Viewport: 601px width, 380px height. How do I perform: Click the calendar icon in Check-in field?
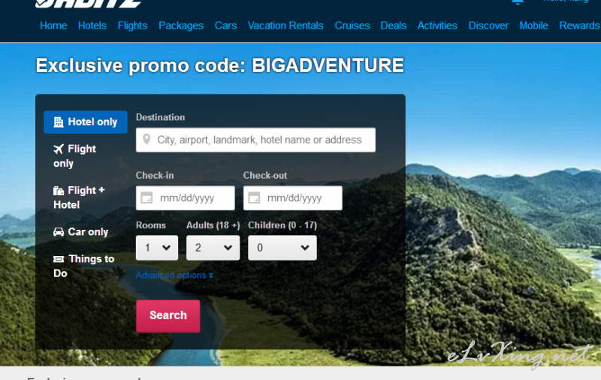click(x=146, y=198)
